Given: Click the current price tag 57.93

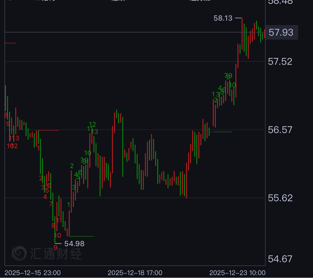Looking at the screenshot, I should [x=282, y=32].
